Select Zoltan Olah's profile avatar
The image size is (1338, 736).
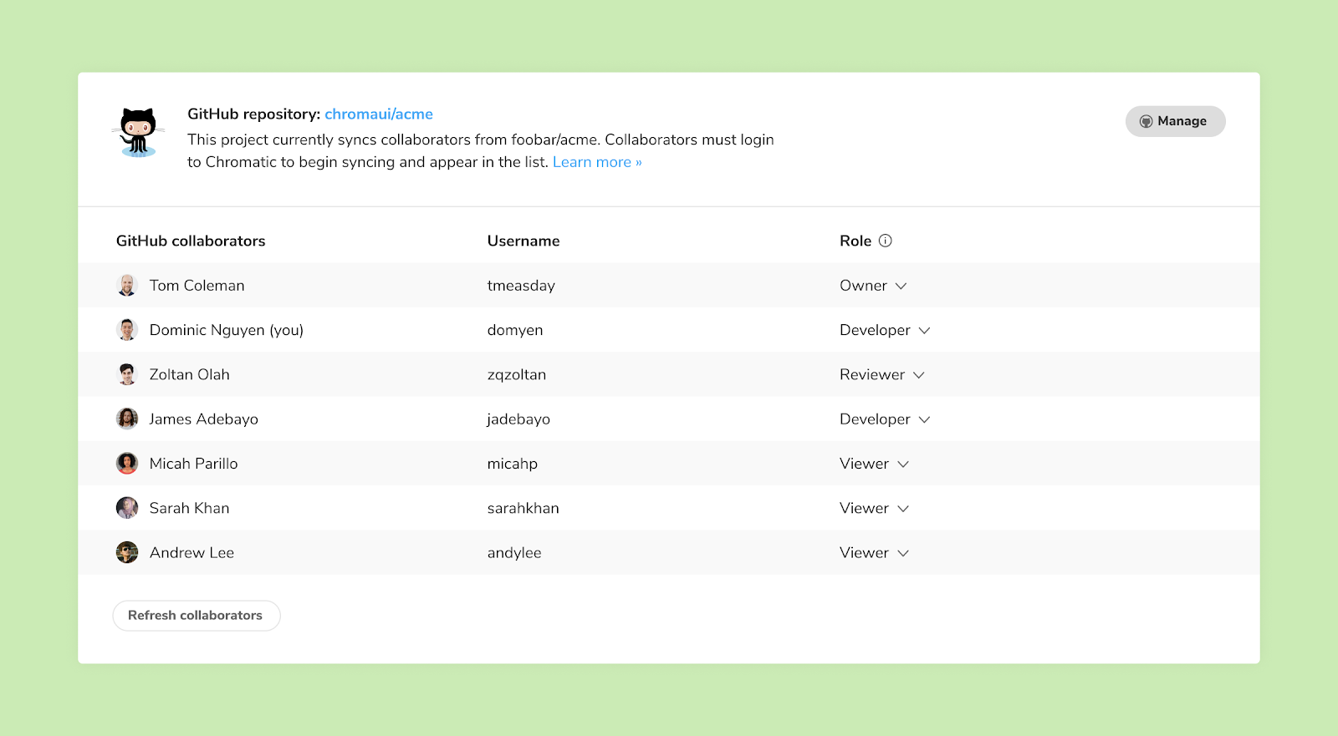[127, 374]
